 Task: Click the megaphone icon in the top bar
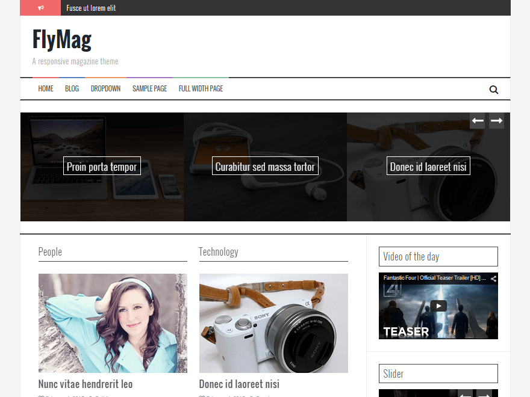40,8
